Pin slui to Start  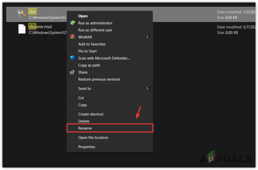(87, 51)
